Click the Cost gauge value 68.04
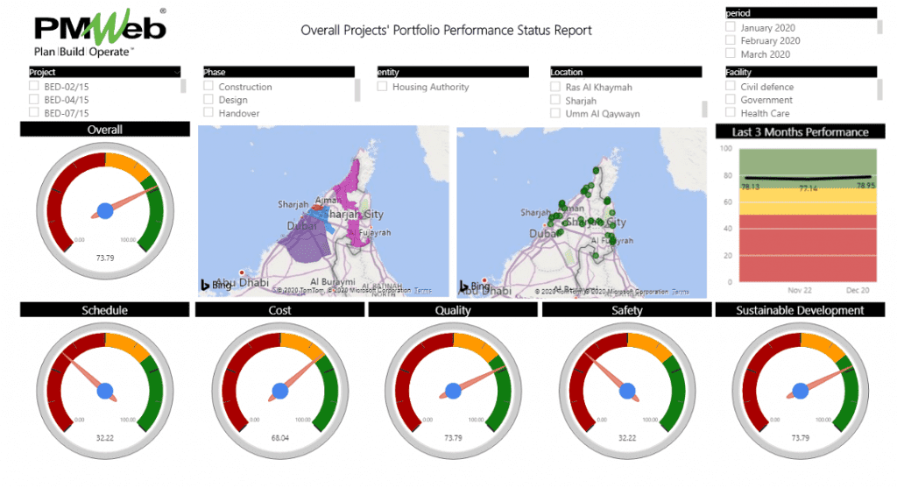The width and height of the screenshot is (897, 488). pos(279,438)
